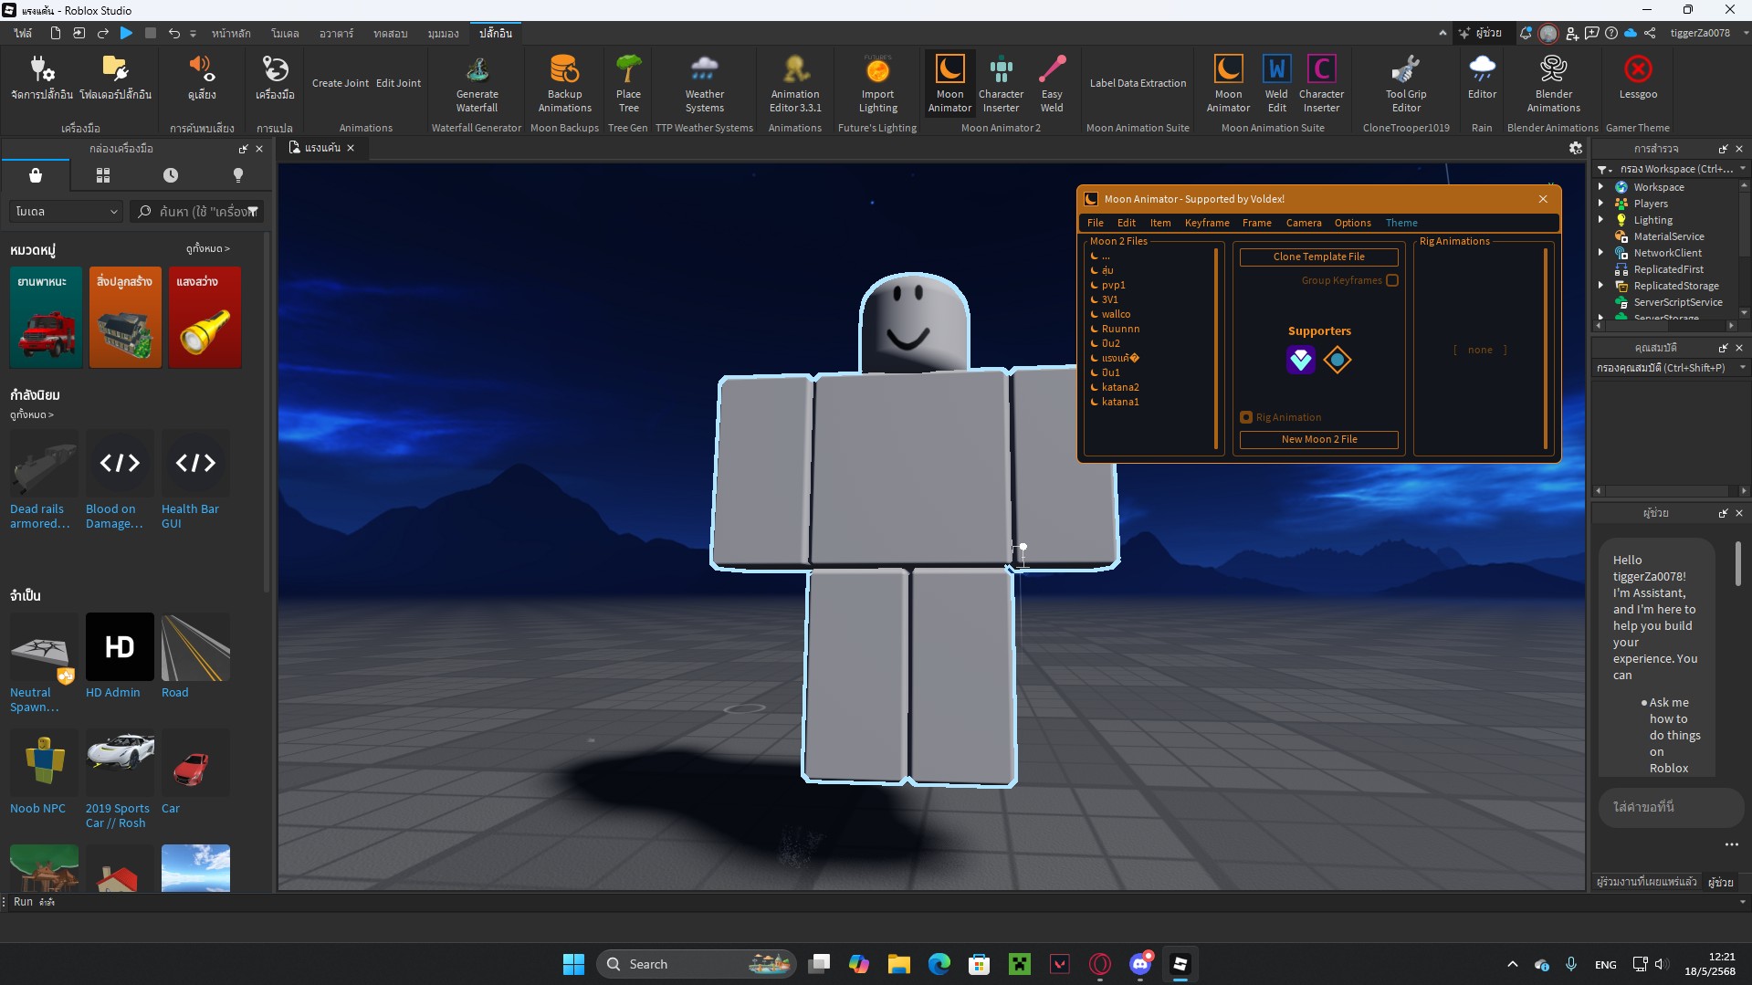
Task: Expand the Players node in Explorer
Action: (x=1600, y=204)
